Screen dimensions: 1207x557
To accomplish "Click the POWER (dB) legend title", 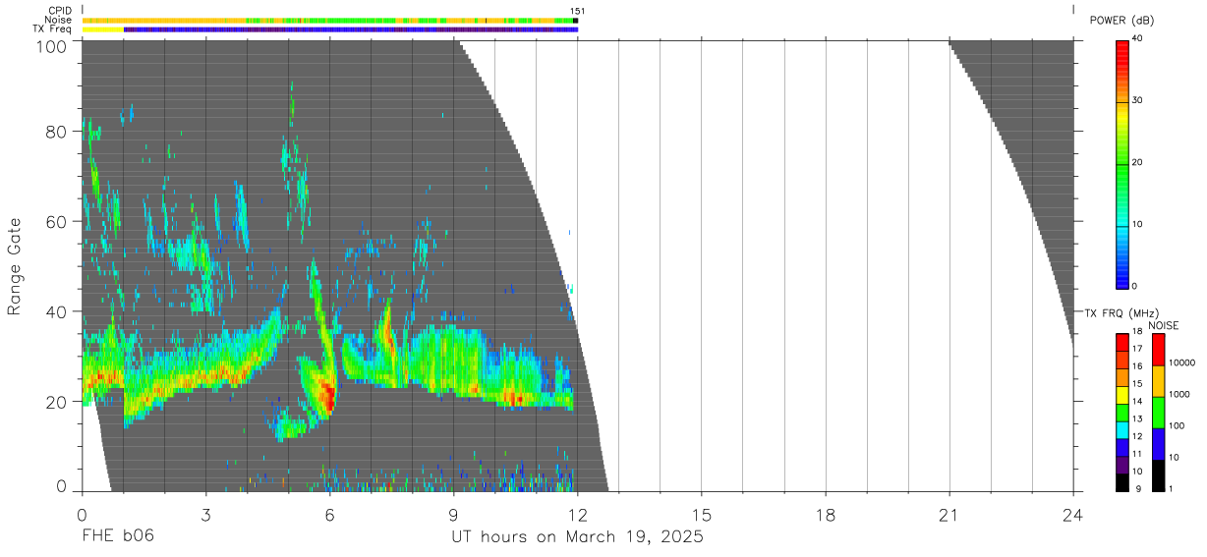I will (1122, 20).
